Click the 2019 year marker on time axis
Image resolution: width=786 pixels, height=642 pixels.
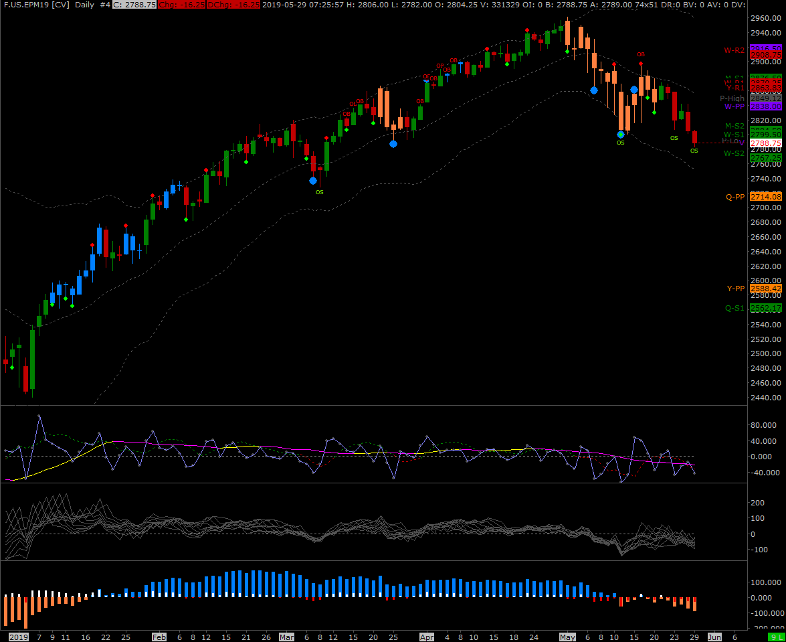(19, 637)
